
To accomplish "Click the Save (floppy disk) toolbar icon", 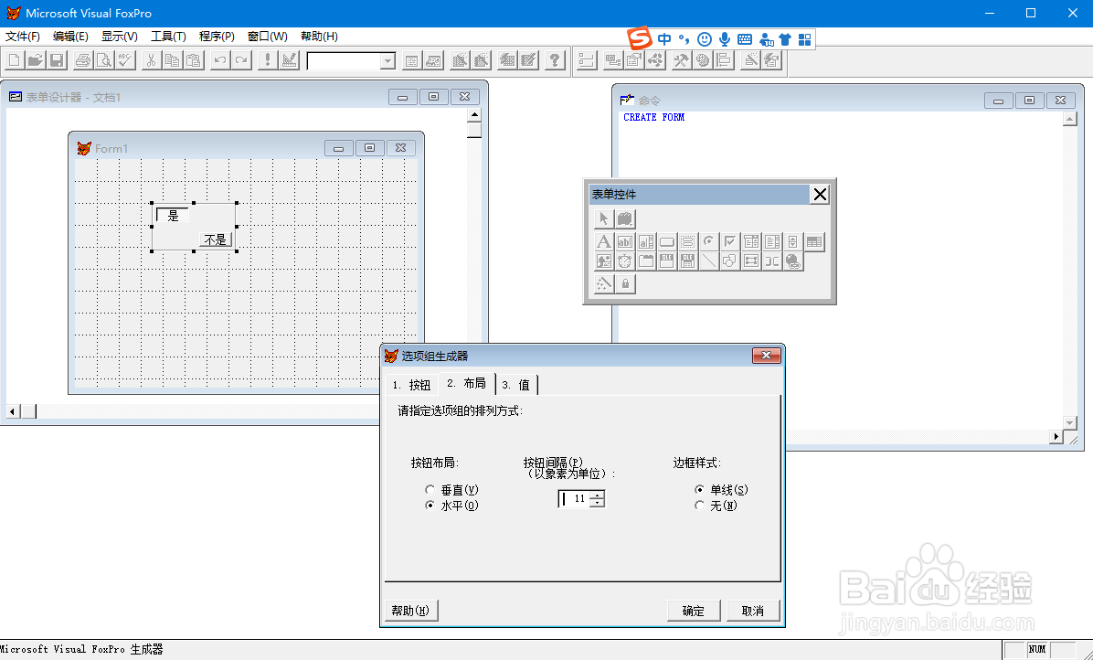I will pos(58,60).
